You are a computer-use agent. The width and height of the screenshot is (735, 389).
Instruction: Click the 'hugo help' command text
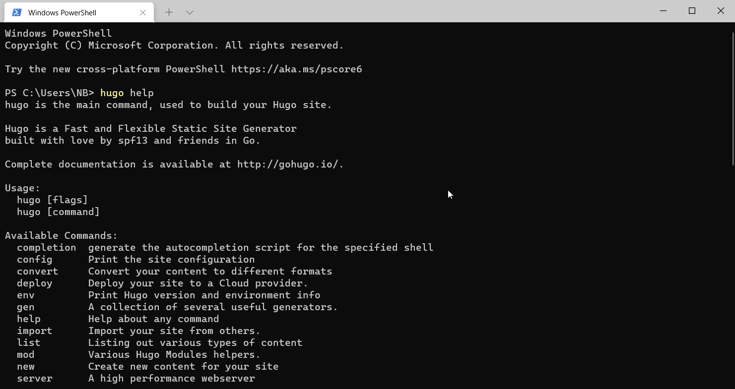(127, 93)
